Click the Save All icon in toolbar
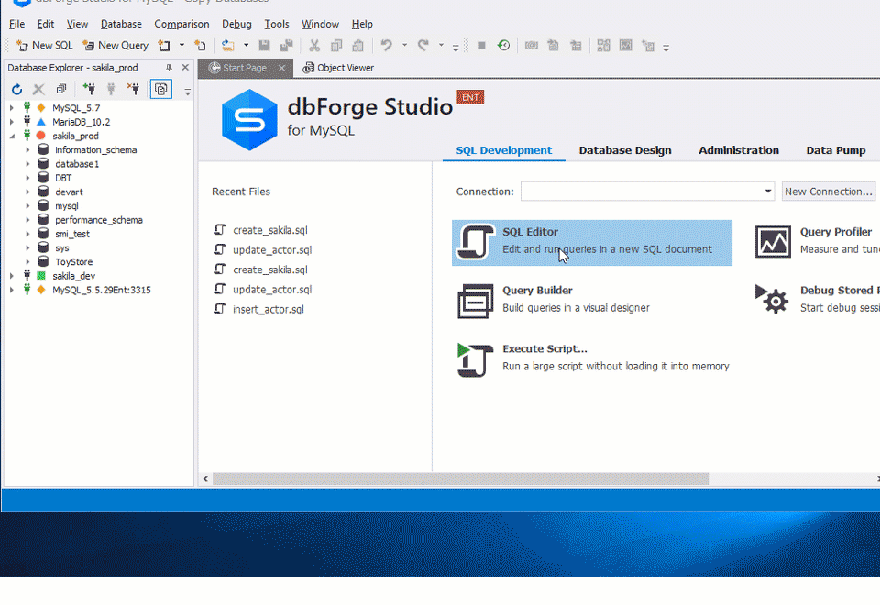 pyautogui.click(x=287, y=46)
